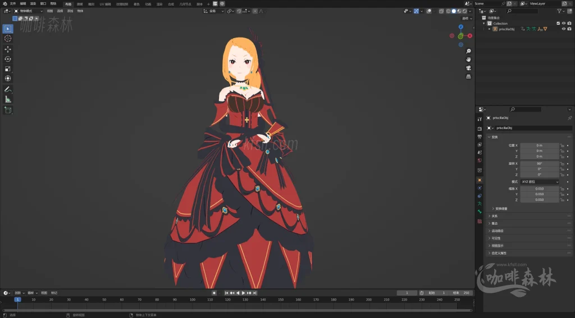Open the pivot point dropdown
This screenshot has width=575, height=318.
pos(230,11)
